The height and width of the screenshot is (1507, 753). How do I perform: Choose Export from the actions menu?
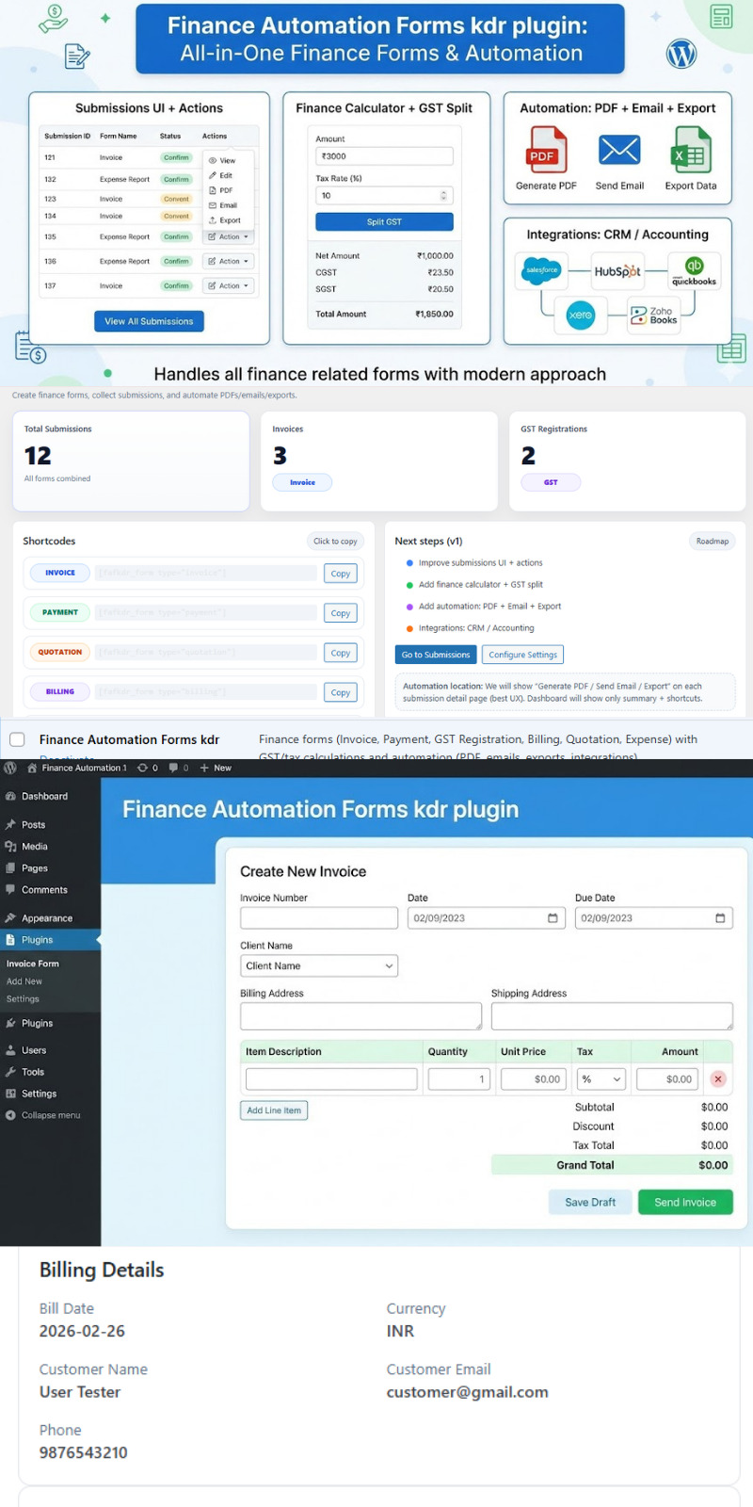[225, 220]
